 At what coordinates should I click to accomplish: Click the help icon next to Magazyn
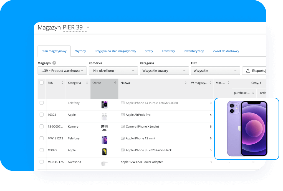click(x=54, y=63)
